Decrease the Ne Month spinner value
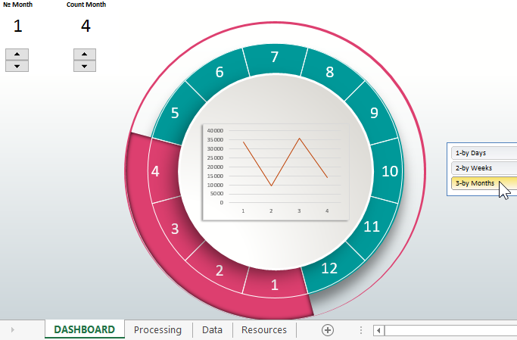 pos(17,66)
